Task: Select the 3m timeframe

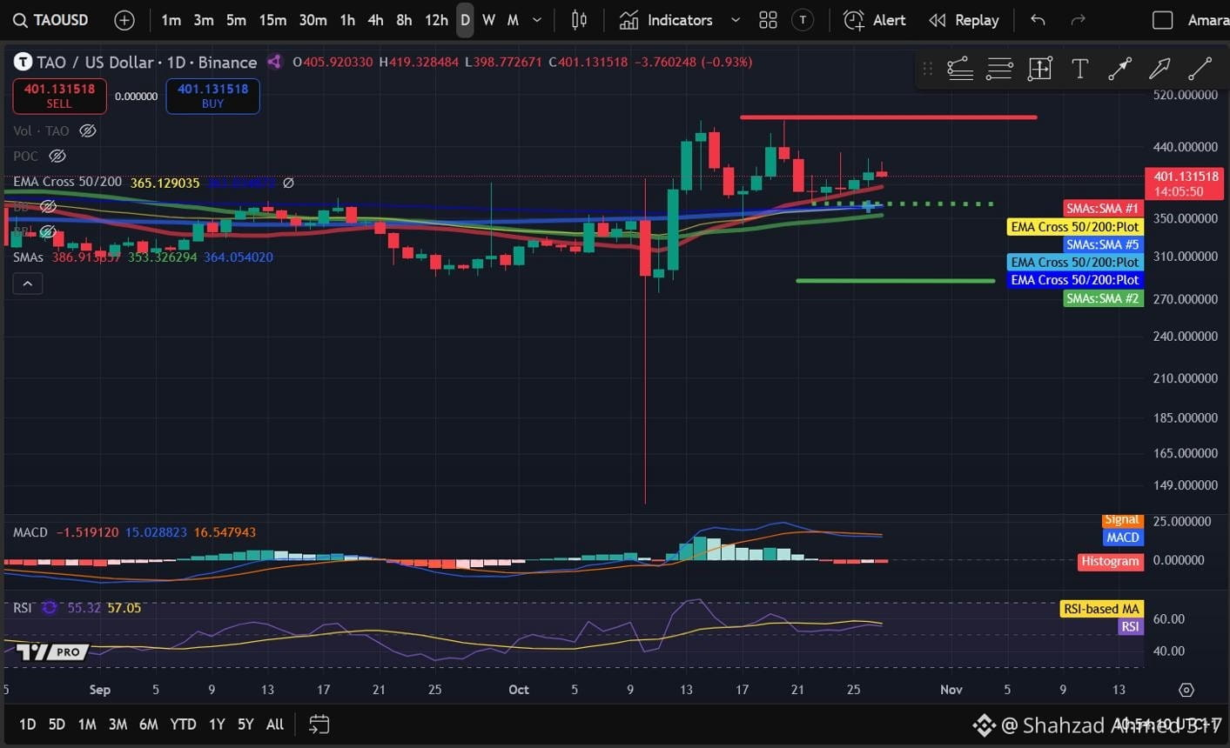Action: click(x=204, y=20)
